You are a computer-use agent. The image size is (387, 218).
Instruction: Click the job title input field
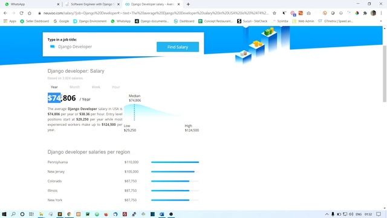[x=101, y=47]
